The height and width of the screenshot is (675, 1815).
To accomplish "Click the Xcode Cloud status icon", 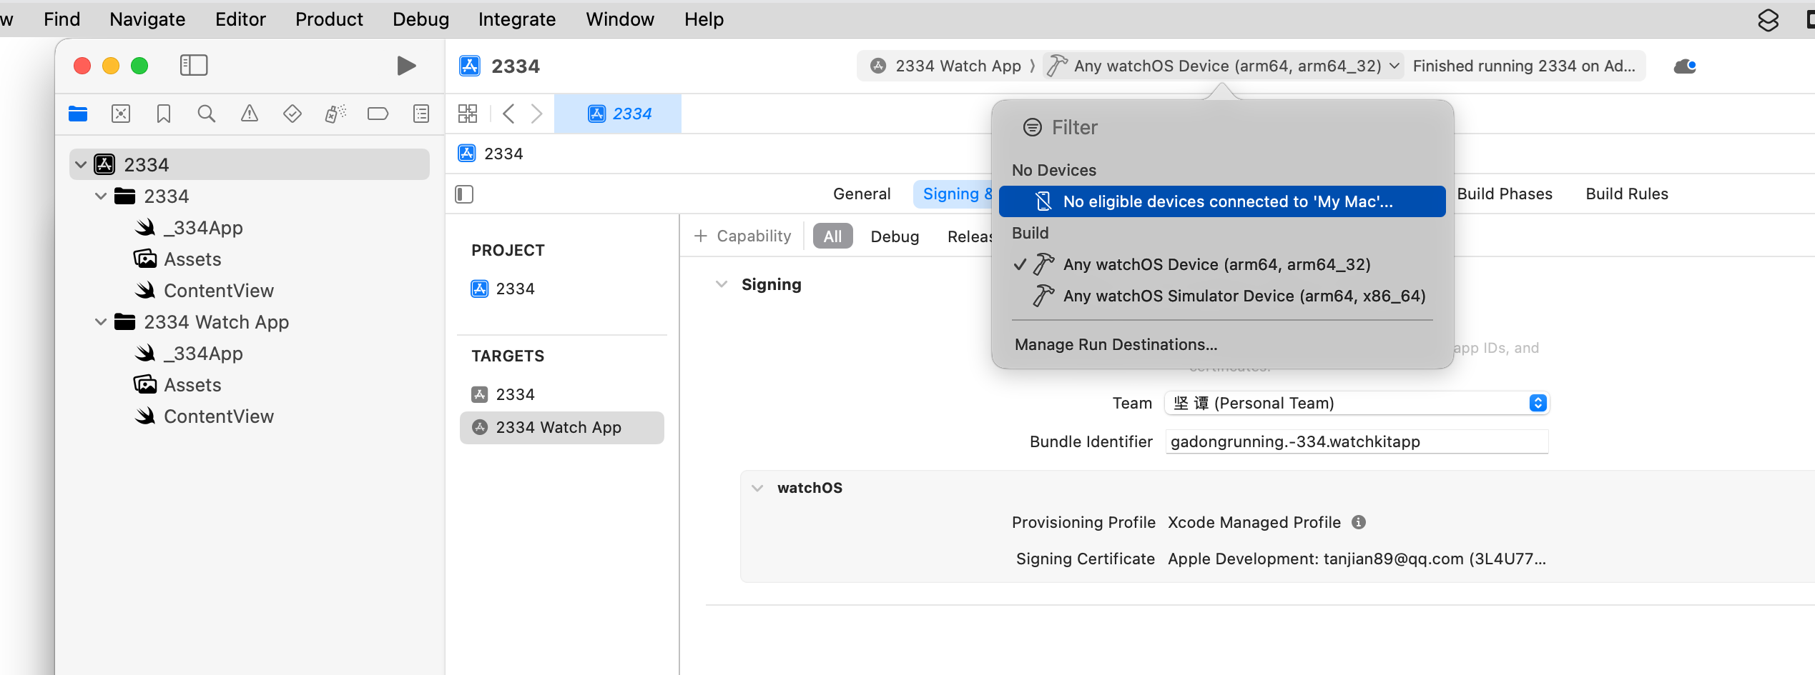I will pos(1685,66).
